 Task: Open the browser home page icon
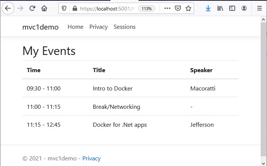coord(44,8)
